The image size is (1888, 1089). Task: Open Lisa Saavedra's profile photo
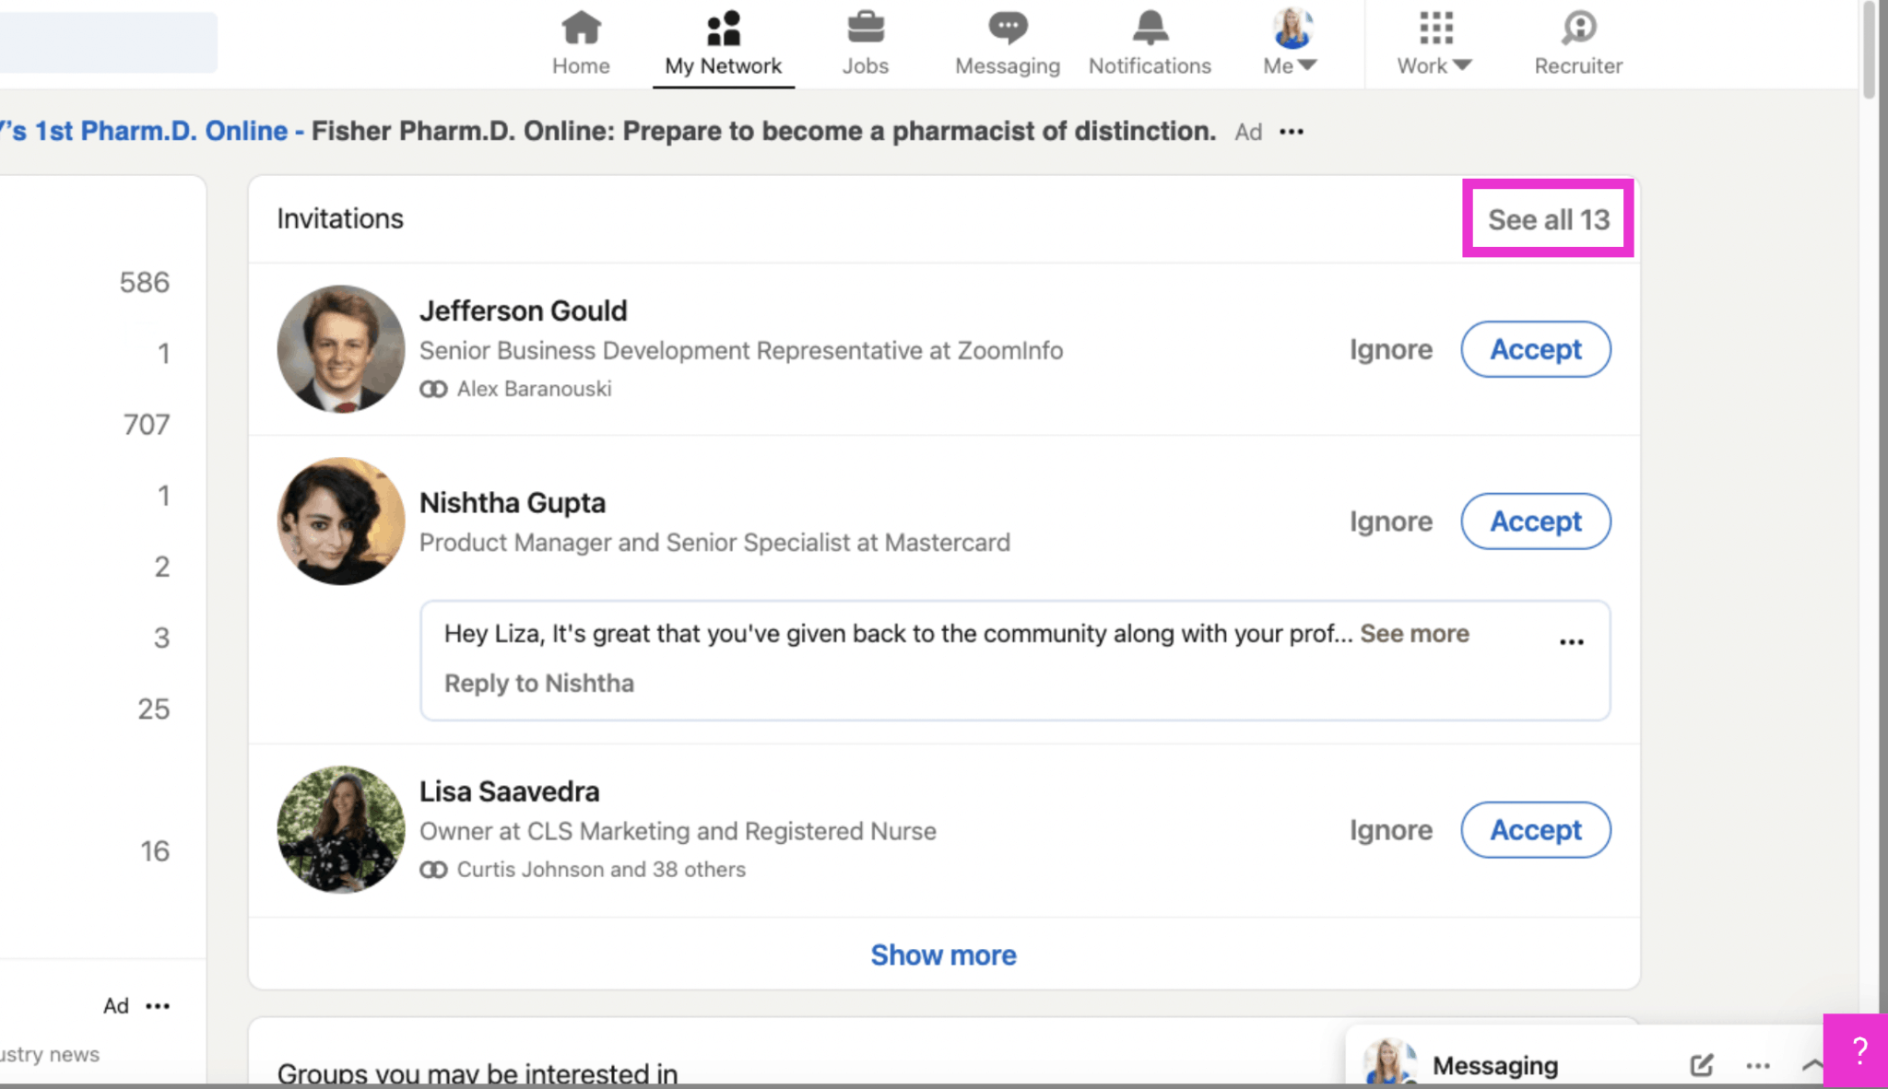[x=340, y=830]
